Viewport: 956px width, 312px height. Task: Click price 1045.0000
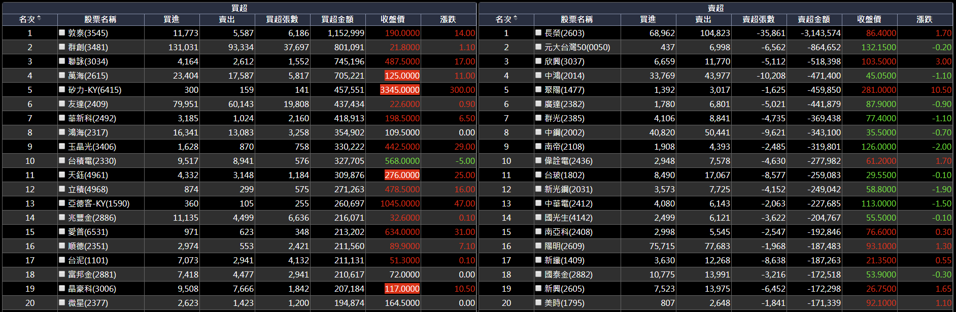400,203
